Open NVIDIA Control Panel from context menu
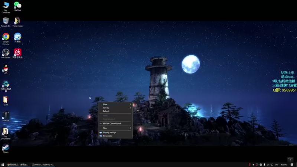Viewport: 297px width, 167px height. pos(115,124)
